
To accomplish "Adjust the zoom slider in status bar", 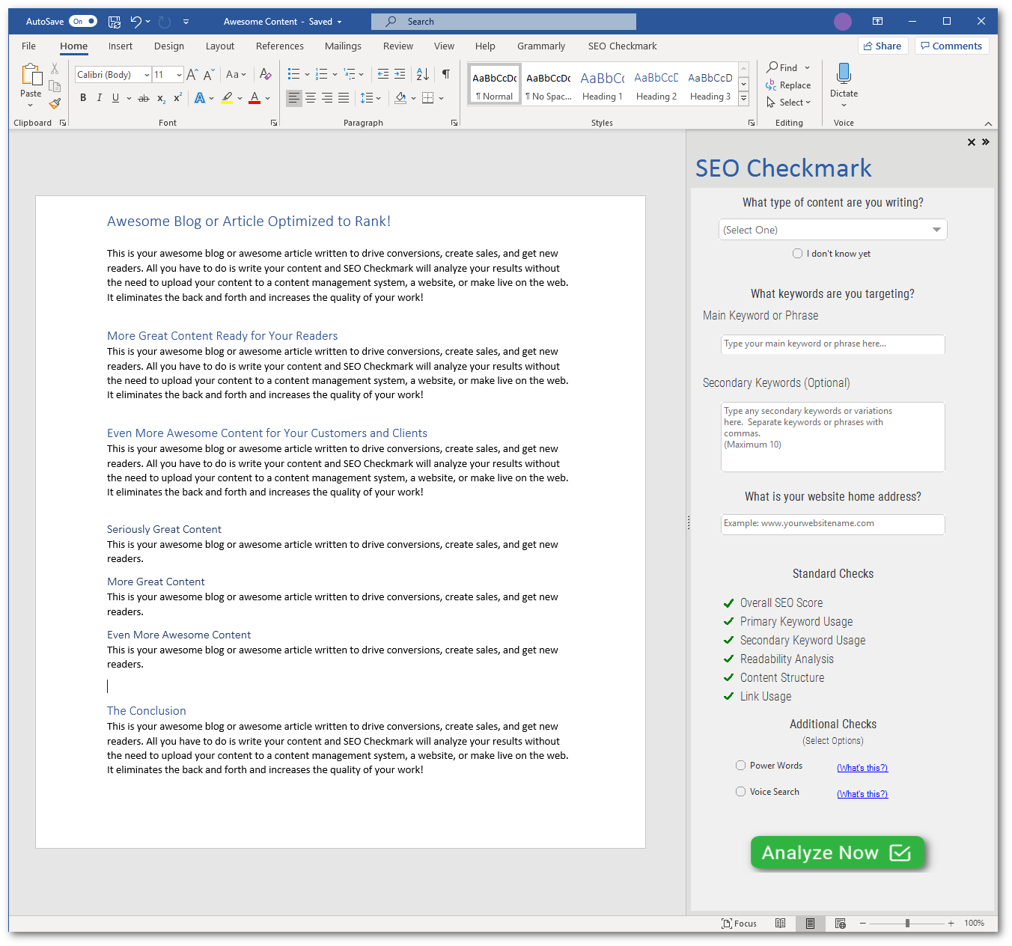I will (907, 924).
